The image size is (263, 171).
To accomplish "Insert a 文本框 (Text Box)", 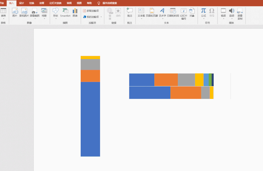I will [x=141, y=12].
